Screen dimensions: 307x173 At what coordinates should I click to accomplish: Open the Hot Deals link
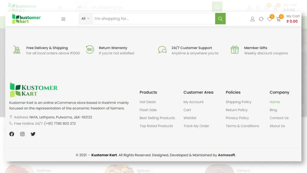coord(148,102)
